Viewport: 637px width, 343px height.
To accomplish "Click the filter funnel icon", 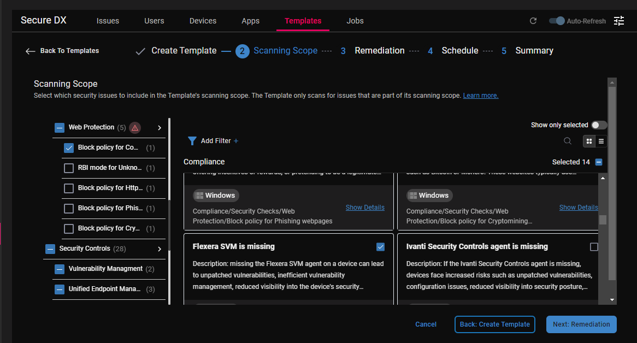I will coord(192,141).
